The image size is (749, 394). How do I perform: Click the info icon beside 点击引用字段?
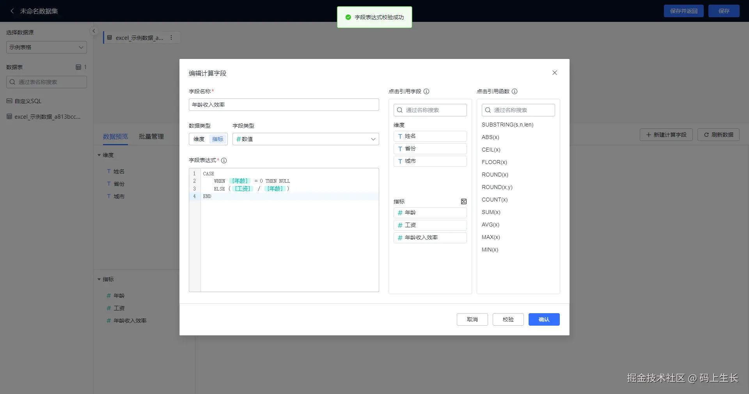[426, 91]
